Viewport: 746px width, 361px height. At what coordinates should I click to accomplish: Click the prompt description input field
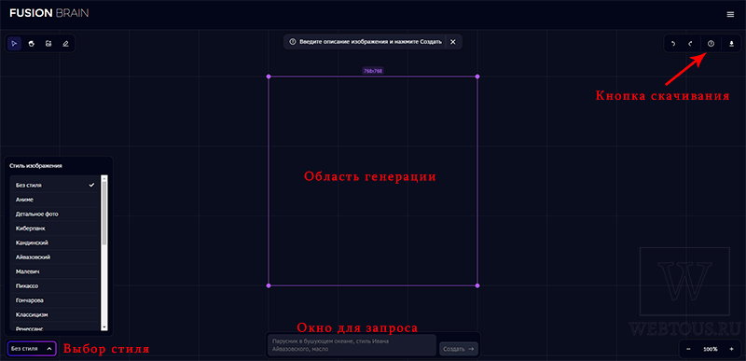[352, 345]
